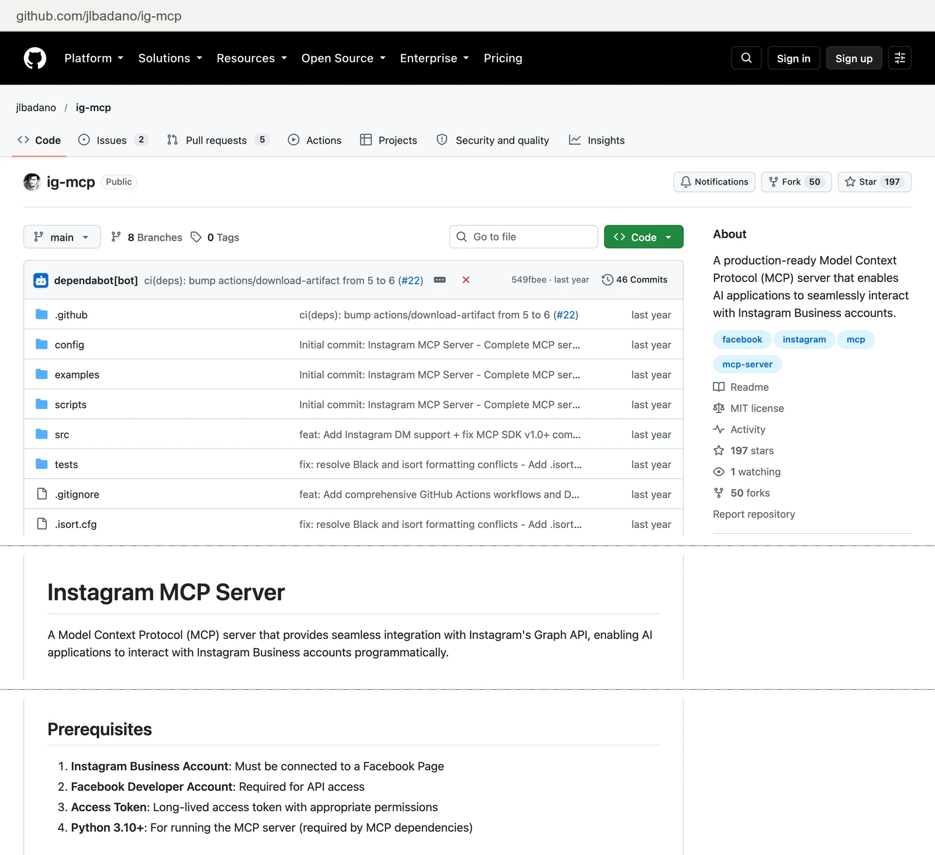The image size is (935, 855).
Task: Click Report repository link
Action: (754, 515)
